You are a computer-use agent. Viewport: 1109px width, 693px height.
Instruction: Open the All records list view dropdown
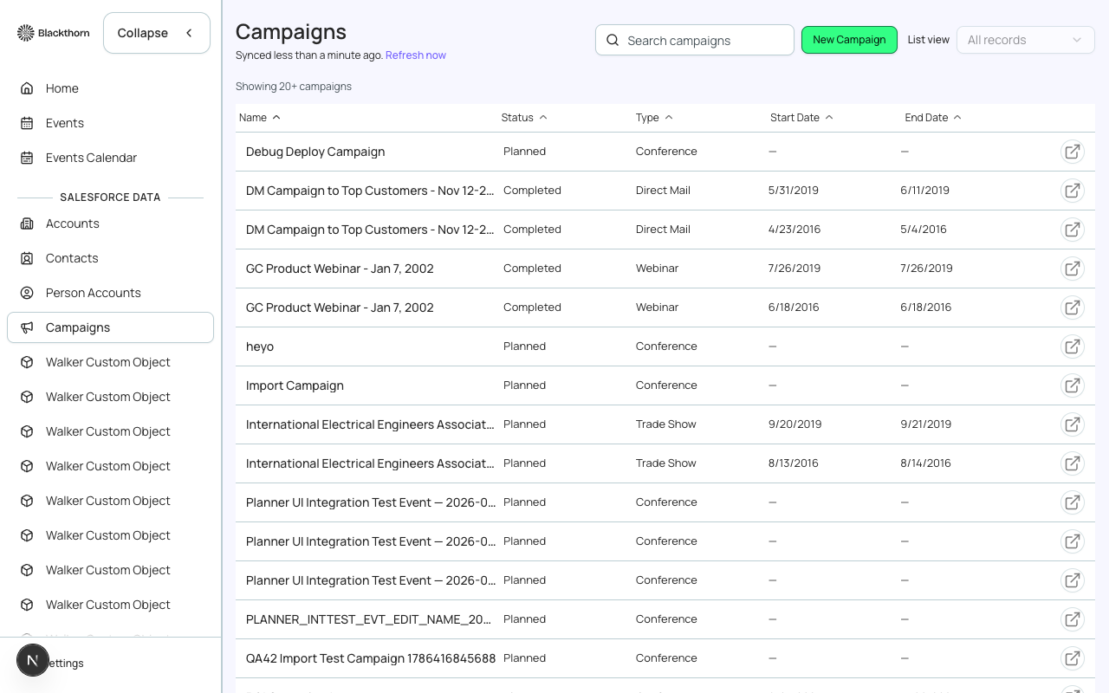point(1026,40)
